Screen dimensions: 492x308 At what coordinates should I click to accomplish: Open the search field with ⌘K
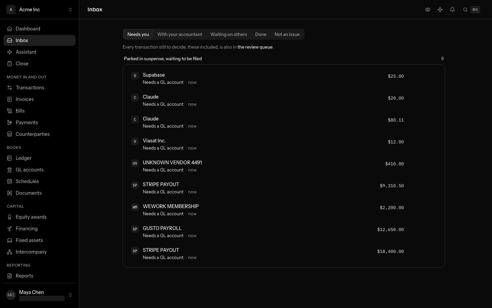coord(471,10)
